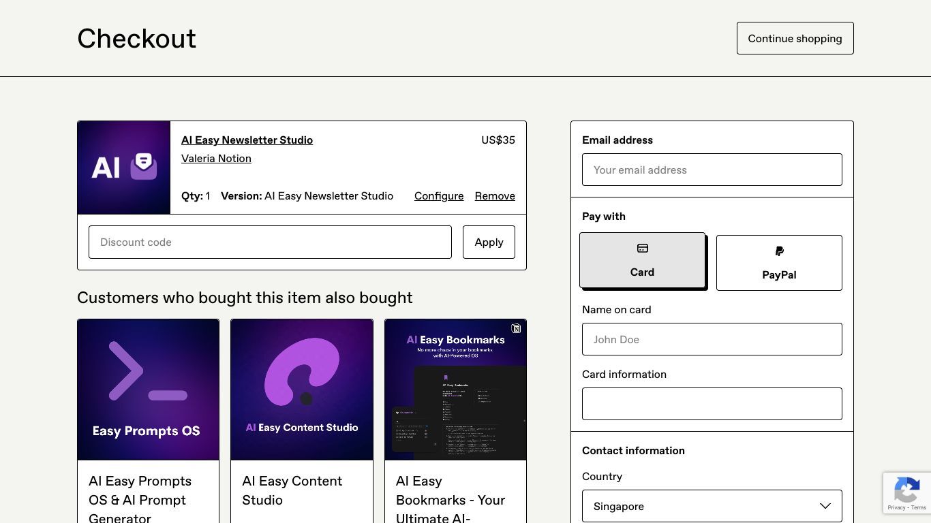Screen dimensions: 931x523
Task: Click Configure for the cart item
Action: click(x=439, y=196)
